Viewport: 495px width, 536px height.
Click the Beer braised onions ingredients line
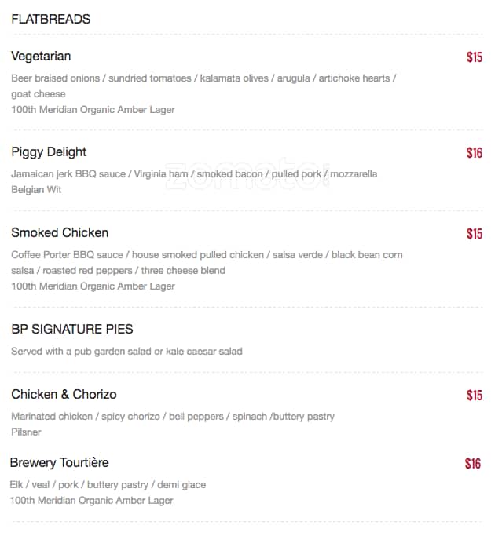pyautogui.click(x=203, y=78)
